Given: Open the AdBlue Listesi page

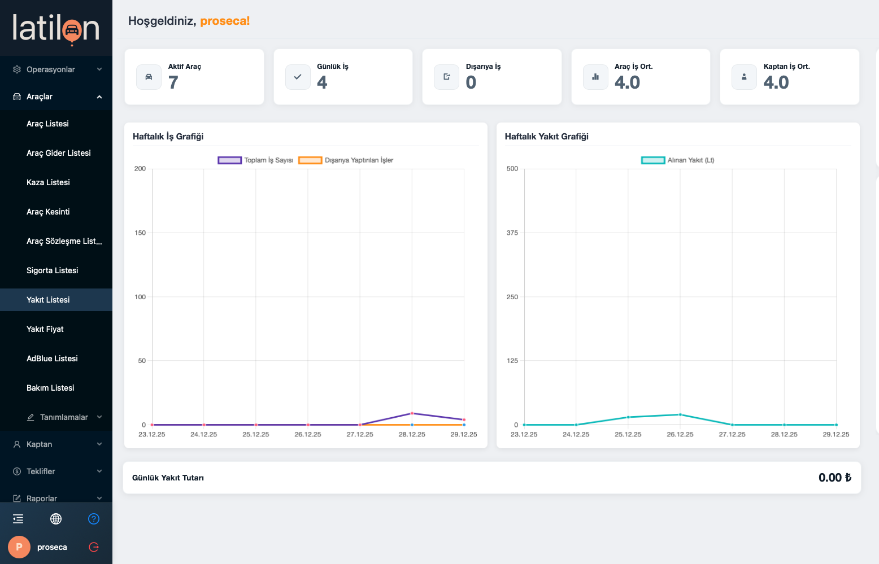Looking at the screenshot, I should 52,358.
